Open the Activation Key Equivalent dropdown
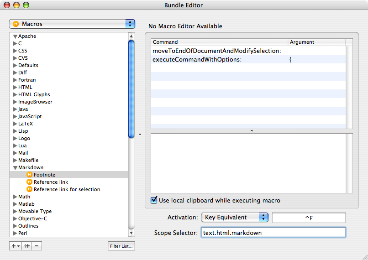The width and height of the screenshot is (368, 260). [x=235, y=217]
